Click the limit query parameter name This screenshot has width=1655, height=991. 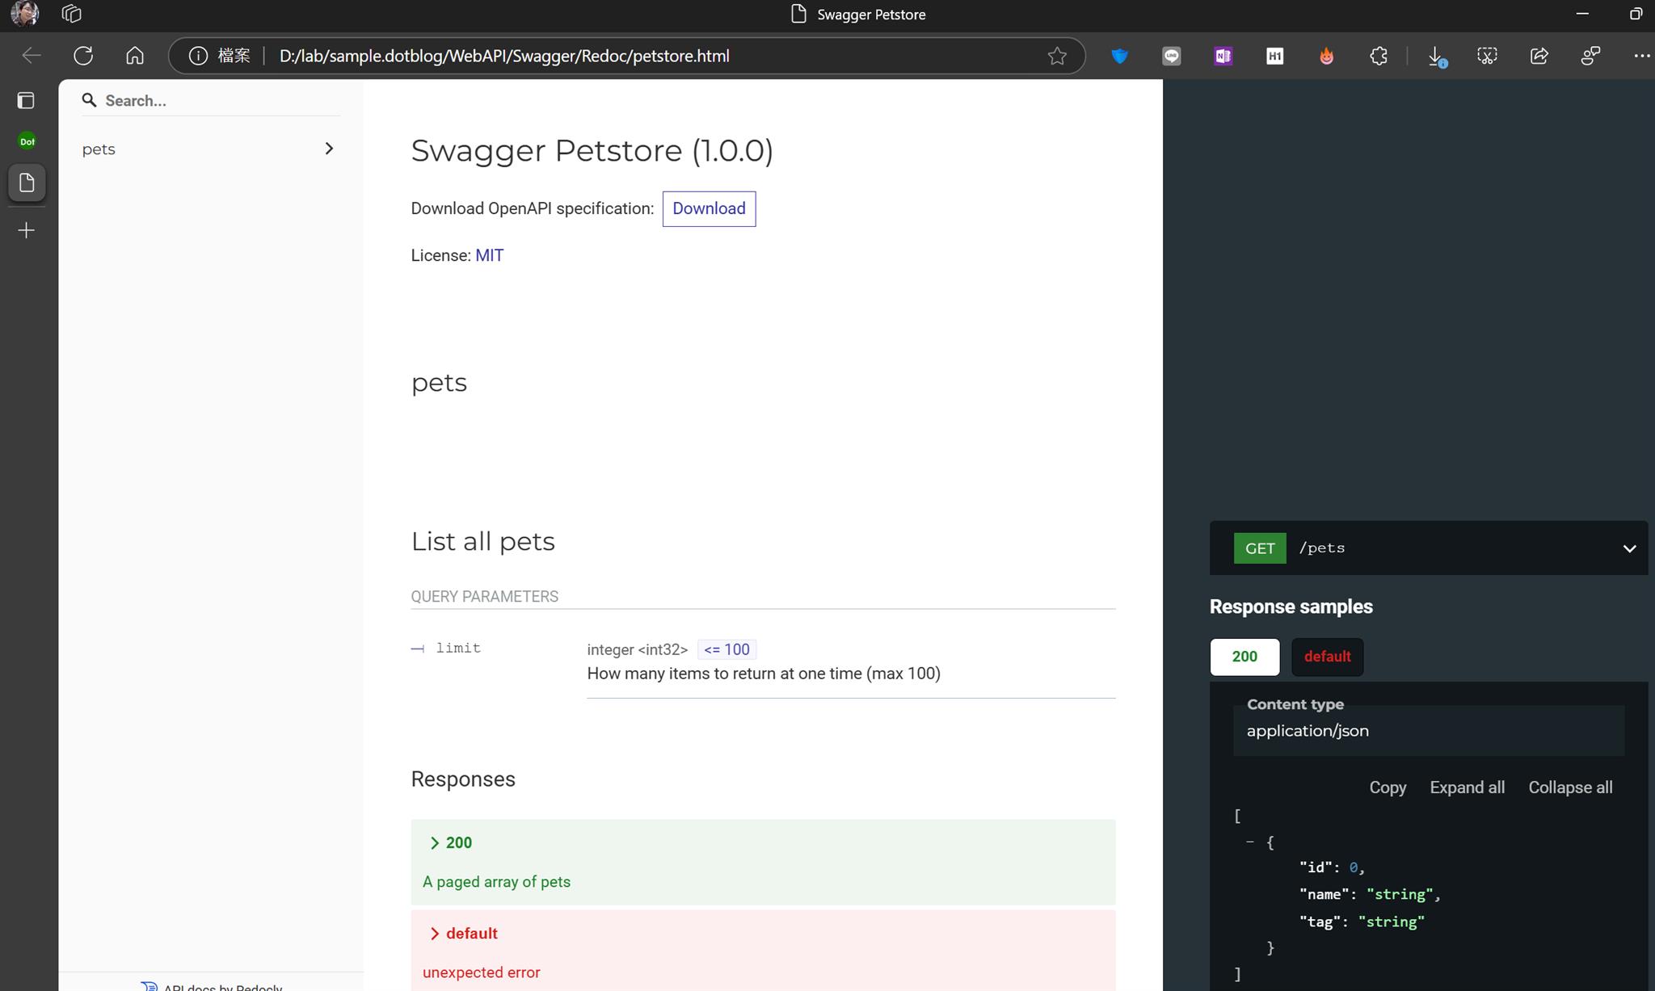pyautogui.click(x=458, y=648)
